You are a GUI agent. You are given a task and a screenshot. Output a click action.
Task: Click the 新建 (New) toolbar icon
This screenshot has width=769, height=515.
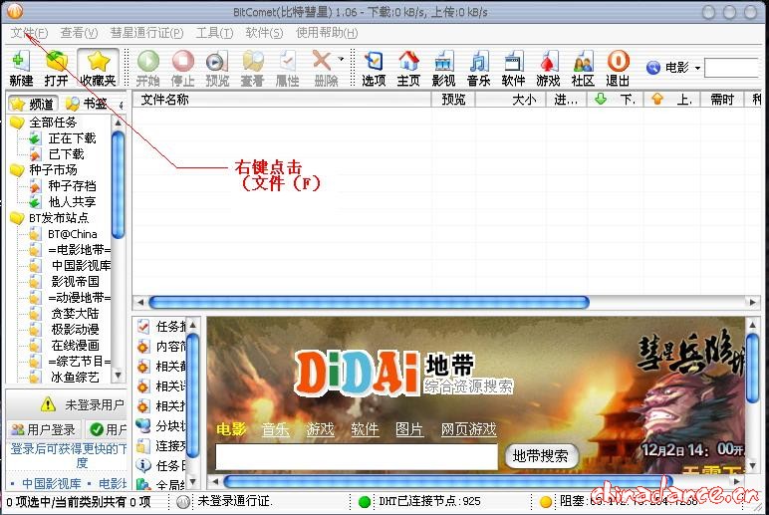(21, 68)
